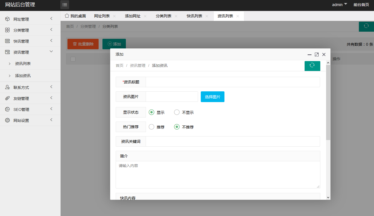Collapse the 资讯管理 sidebar menu

pyautogui.click(x=30, y=52)
